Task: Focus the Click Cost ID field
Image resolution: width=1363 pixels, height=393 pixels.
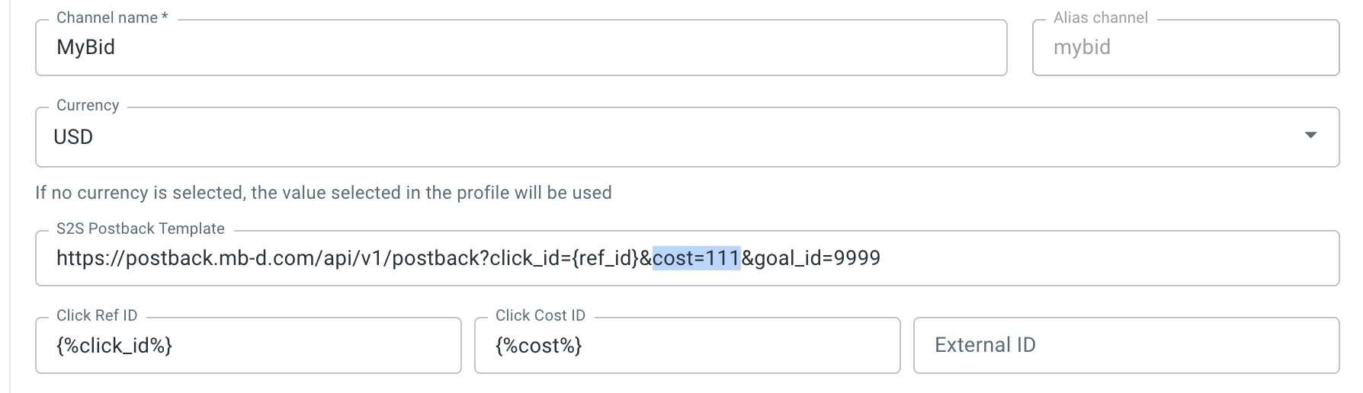Action: point(686,346)
